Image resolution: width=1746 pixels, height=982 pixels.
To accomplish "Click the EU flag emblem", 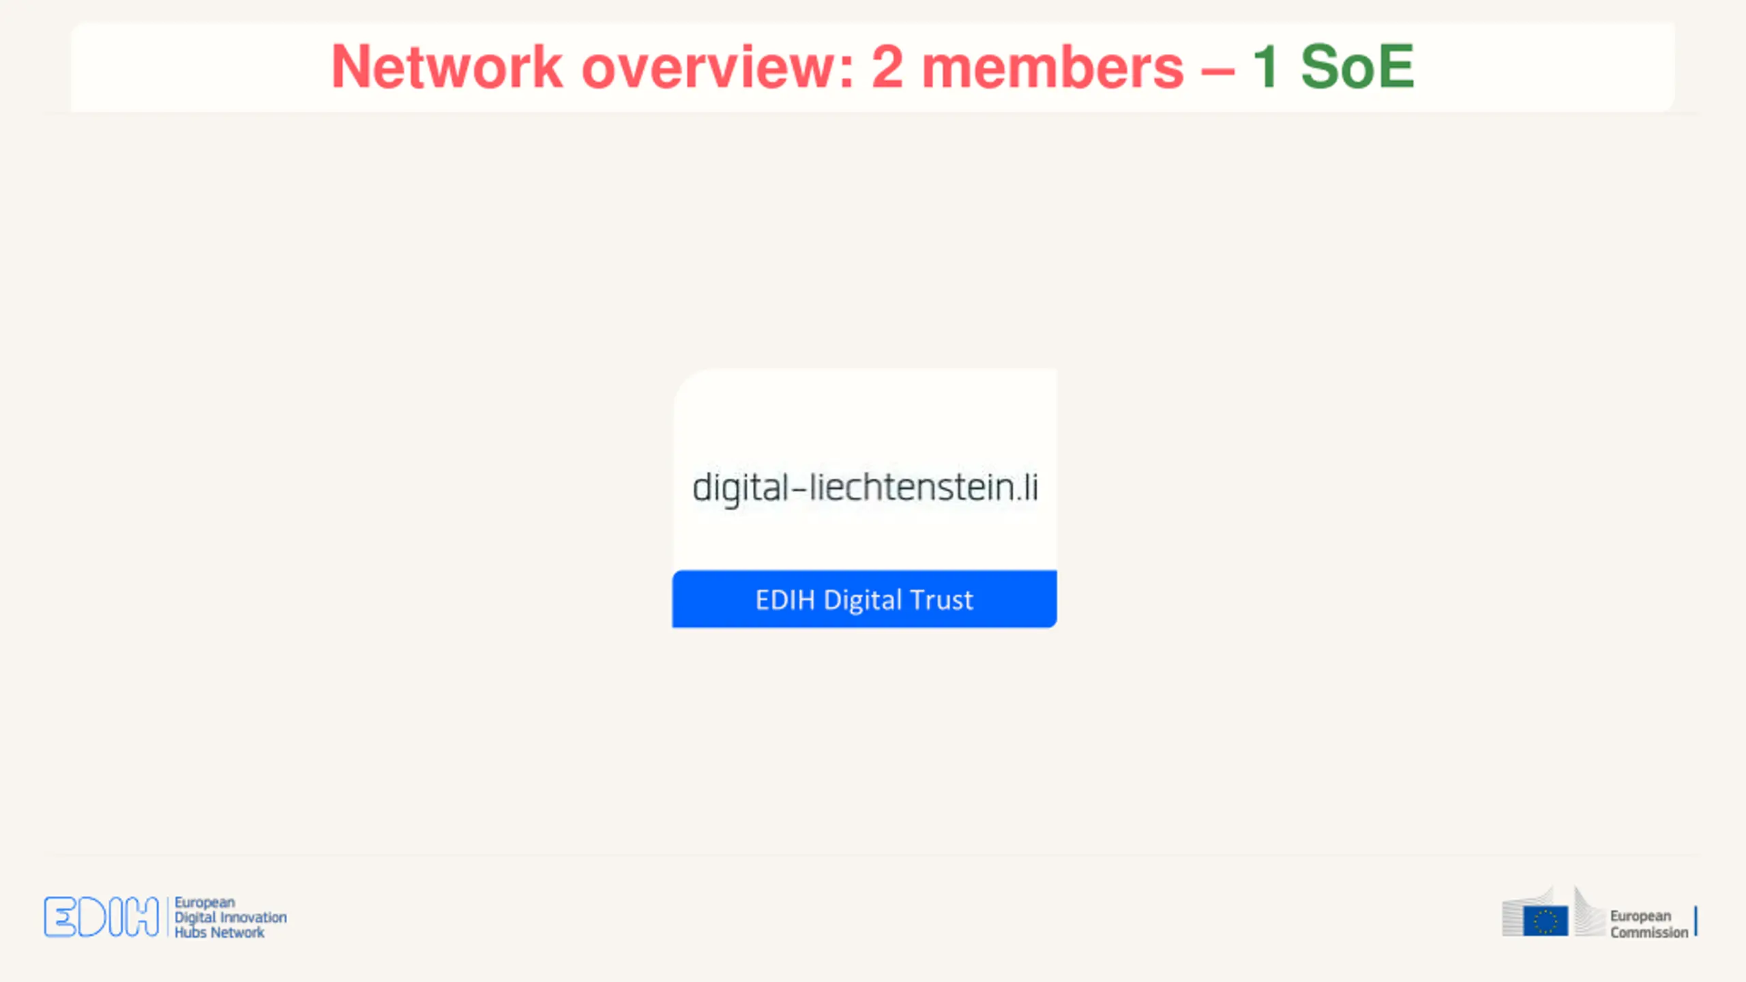I will (x=1545, y=921).
